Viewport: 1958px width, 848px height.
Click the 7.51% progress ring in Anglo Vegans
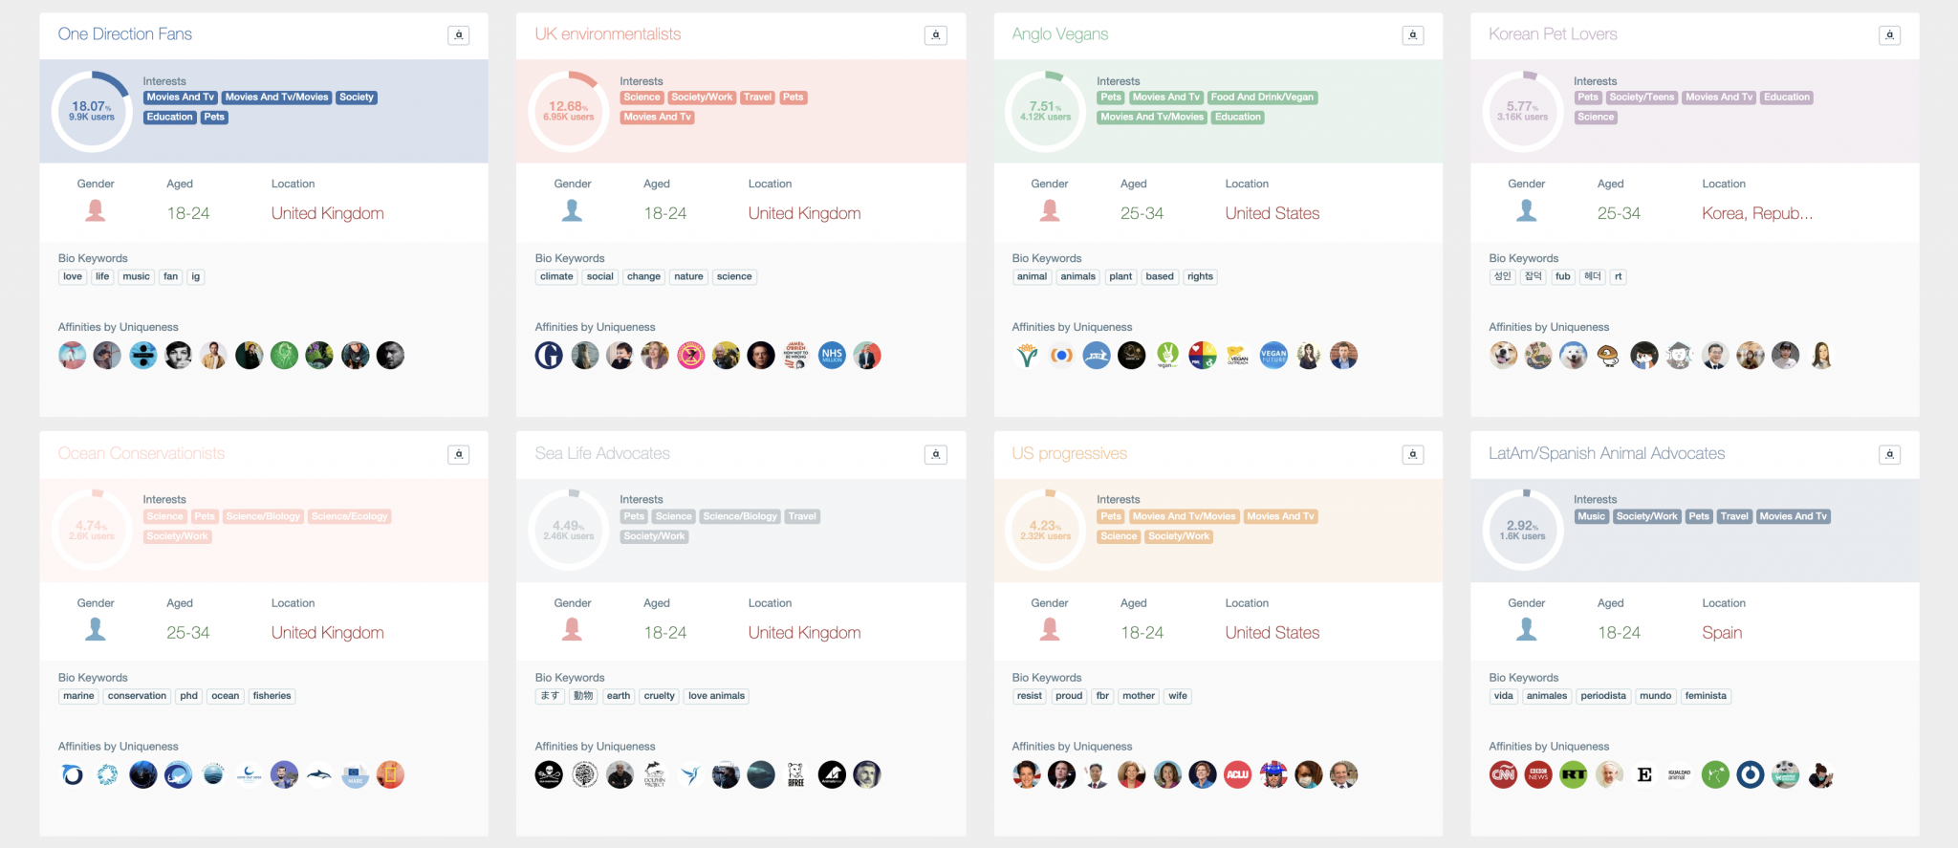[1045, 111]
